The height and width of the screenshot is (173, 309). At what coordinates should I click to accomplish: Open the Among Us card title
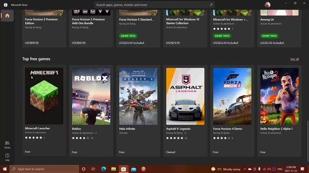[x=267, y=19]
